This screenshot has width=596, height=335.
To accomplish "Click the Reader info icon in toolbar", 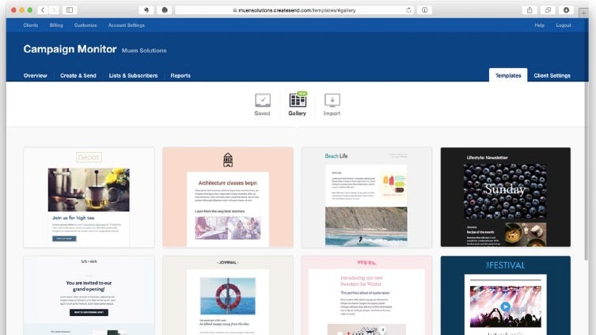I will [x=424, y=10].
